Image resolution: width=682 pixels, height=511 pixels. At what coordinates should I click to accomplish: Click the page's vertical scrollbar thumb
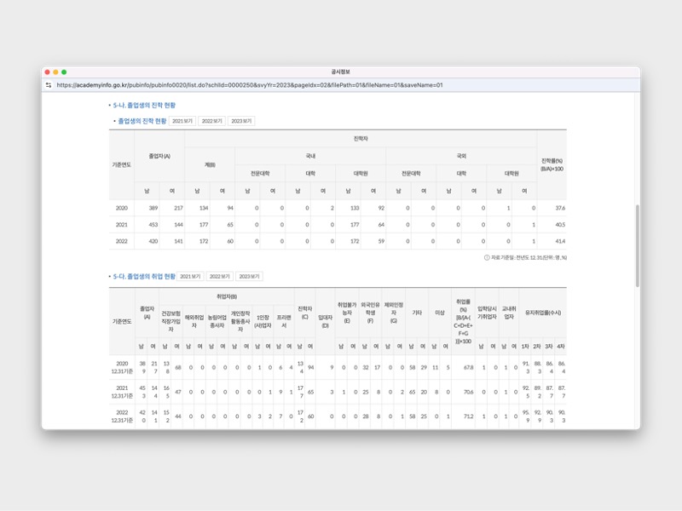click(637, 245)
